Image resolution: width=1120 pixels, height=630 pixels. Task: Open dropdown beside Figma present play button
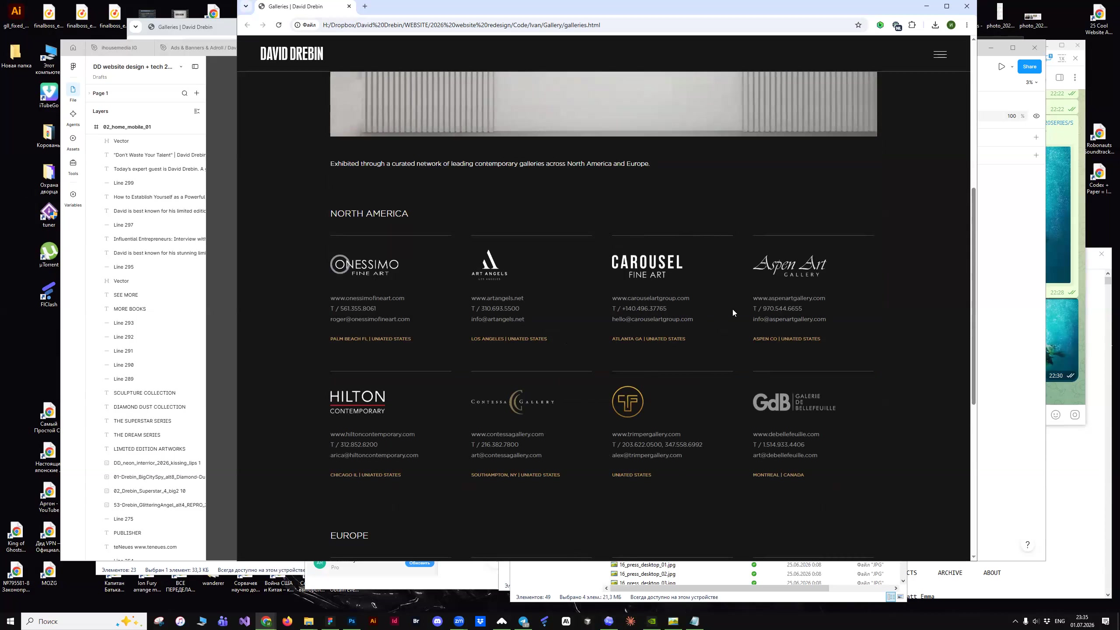click(1012, 66)
